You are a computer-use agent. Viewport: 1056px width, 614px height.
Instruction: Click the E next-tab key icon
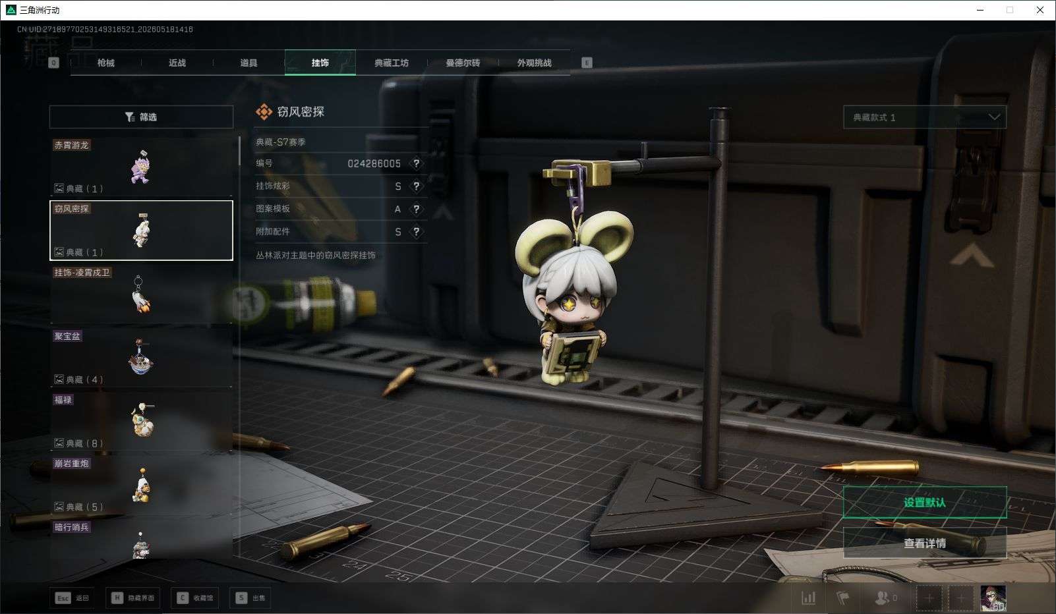coord(587,63)
